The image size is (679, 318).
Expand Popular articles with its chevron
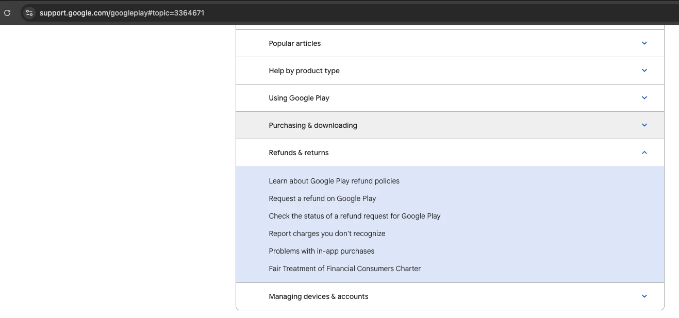644,43
